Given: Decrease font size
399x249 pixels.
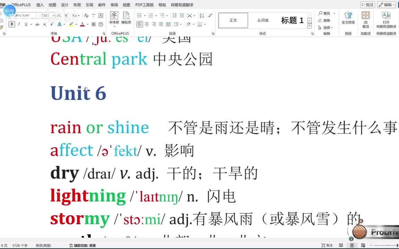Looking at the screenshot, I should click(x=66, y=16).
